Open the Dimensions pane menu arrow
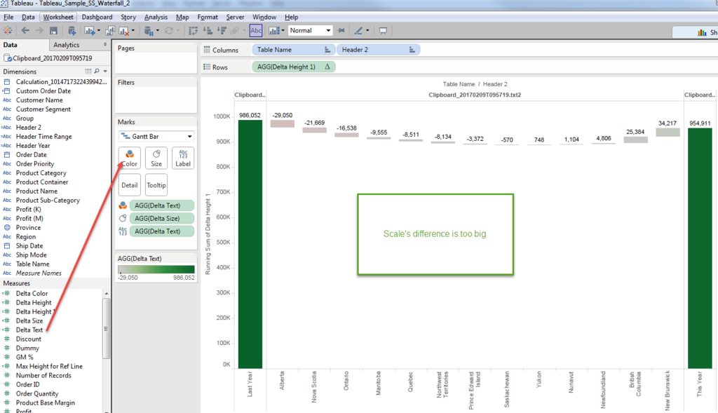Screen dimensions: 718x413 pos(105,72)
